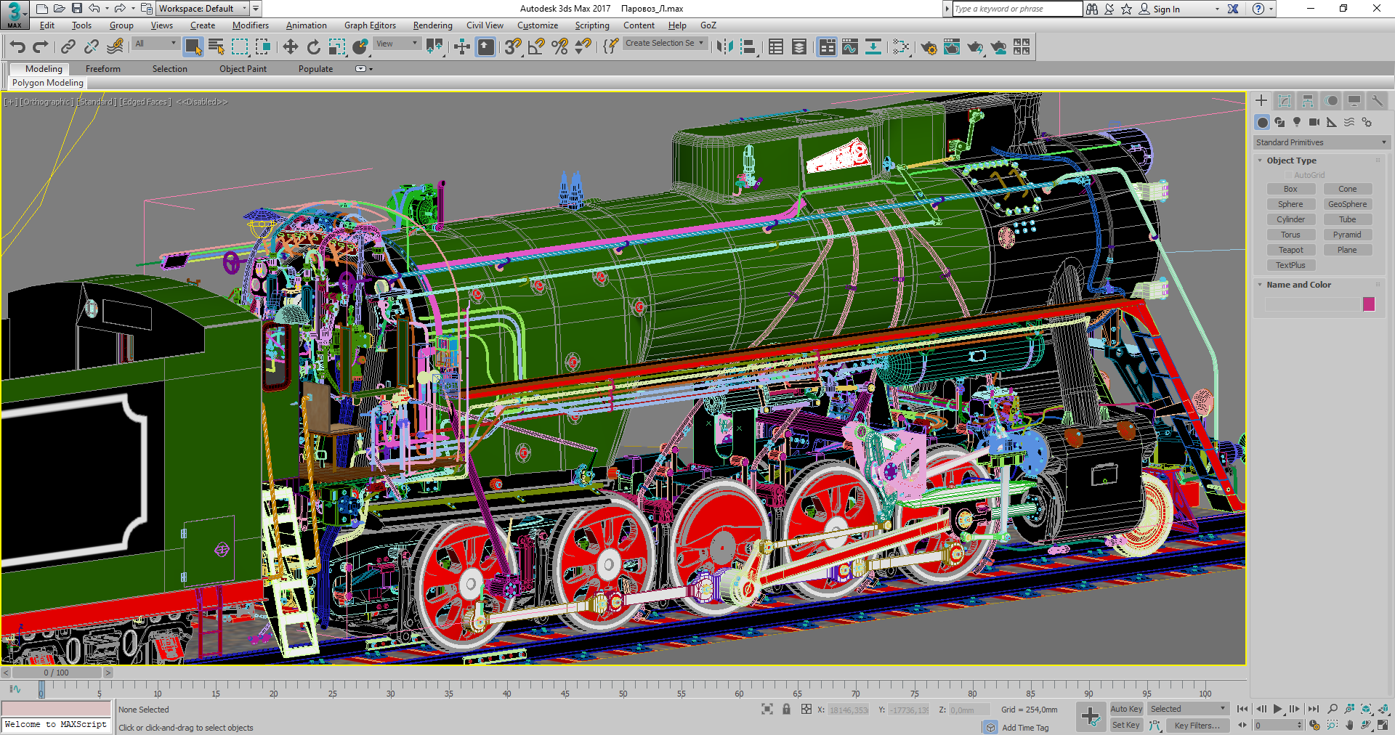Click the Mirror tool icon
The width and height of the screenshot is (1395, 735).
[724, 47]
